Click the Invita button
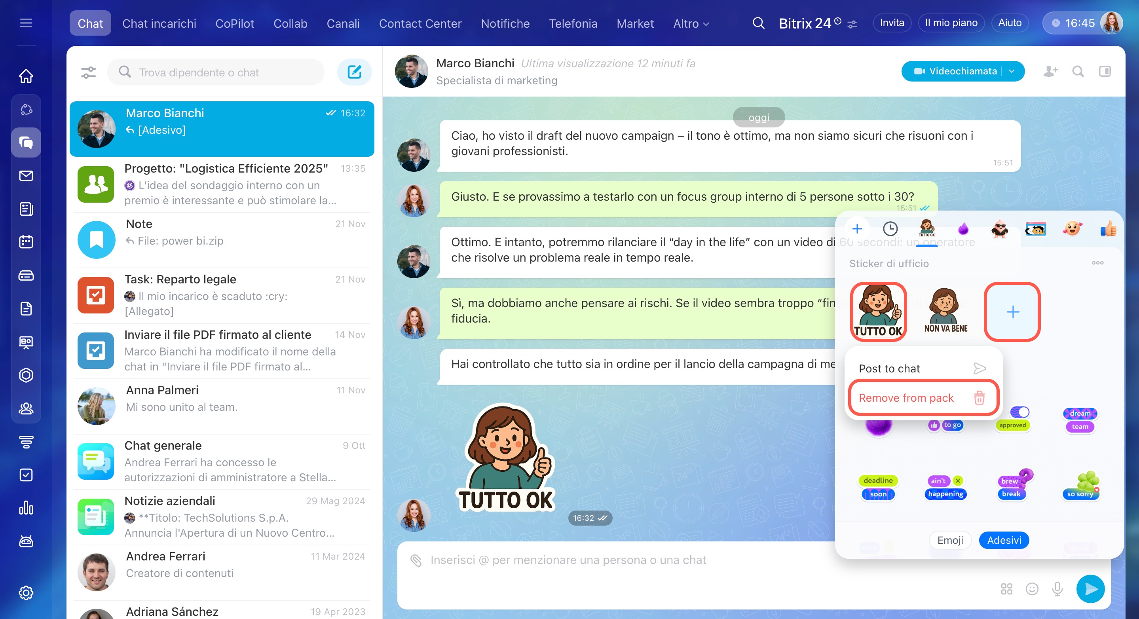 (891, 23)
